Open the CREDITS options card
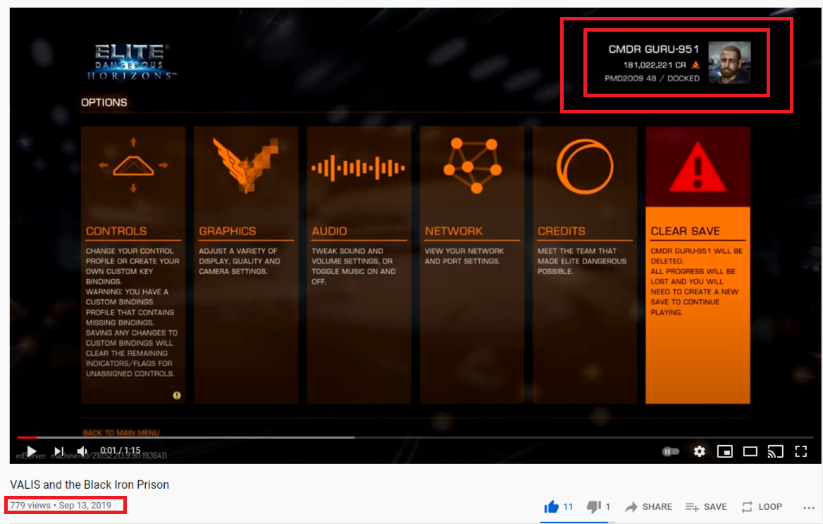 [585, 265]
